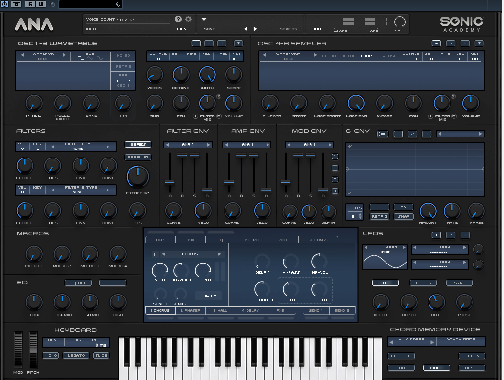Select previous waveform in OSC 4-6 Sampler
This screenshot has height=380, width=504.
point(265,55)
